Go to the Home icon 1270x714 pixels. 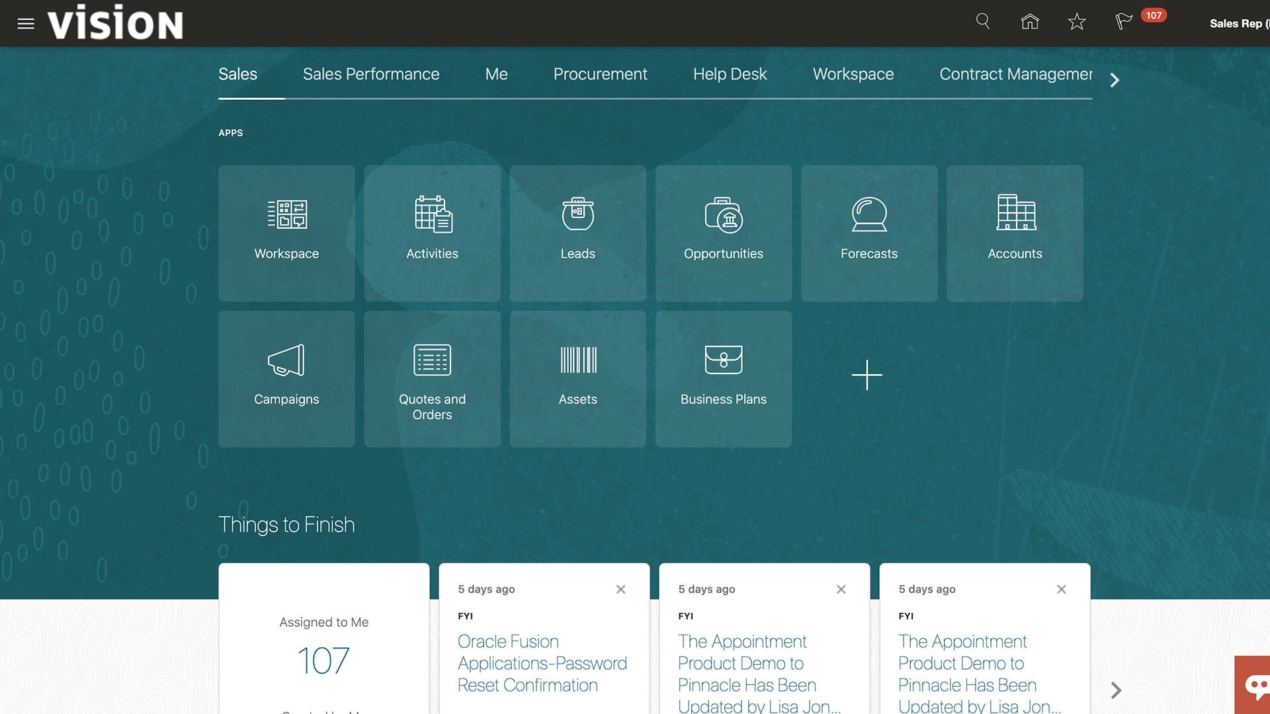coord(1030,22)
